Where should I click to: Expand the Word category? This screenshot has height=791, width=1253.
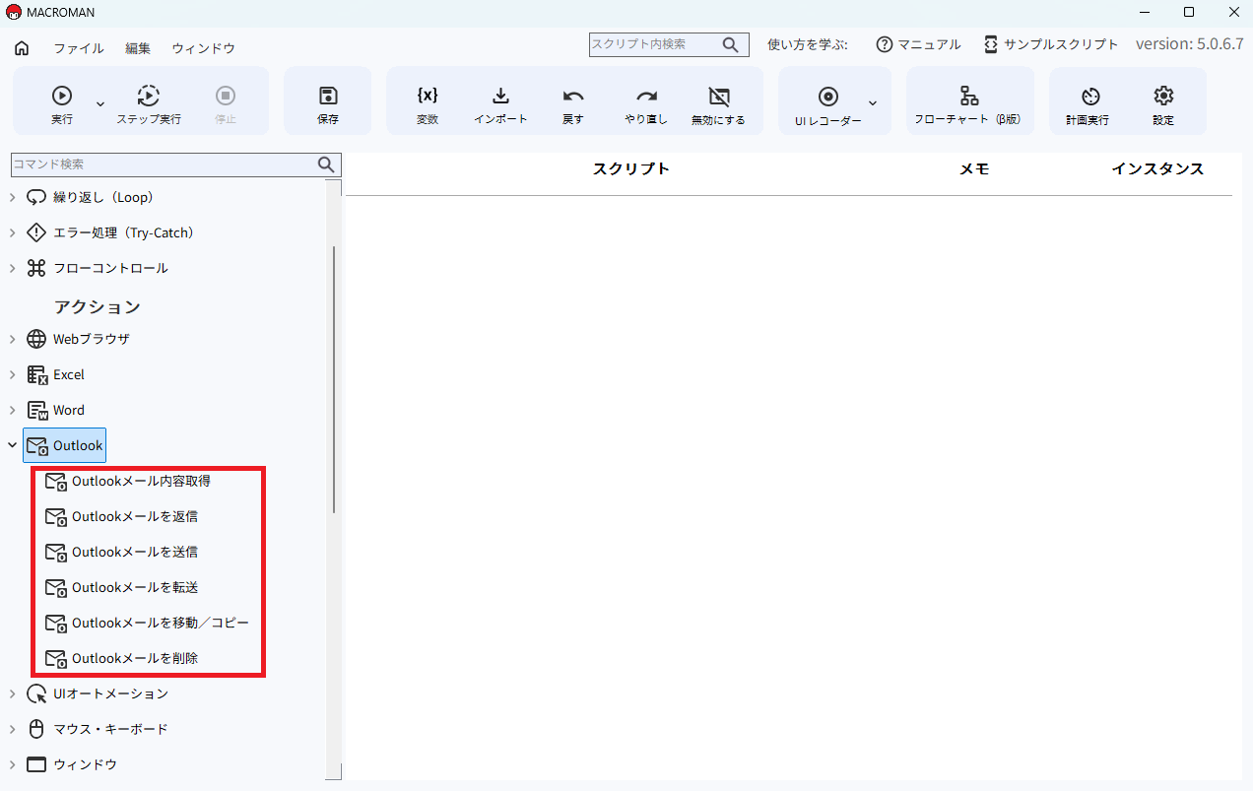[13, 410]
